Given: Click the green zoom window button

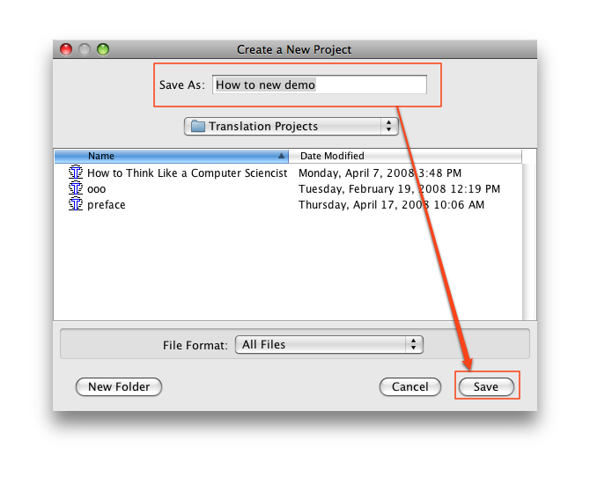Looking at the screenshot, I should pyautogui.click(x=102, y=49).
